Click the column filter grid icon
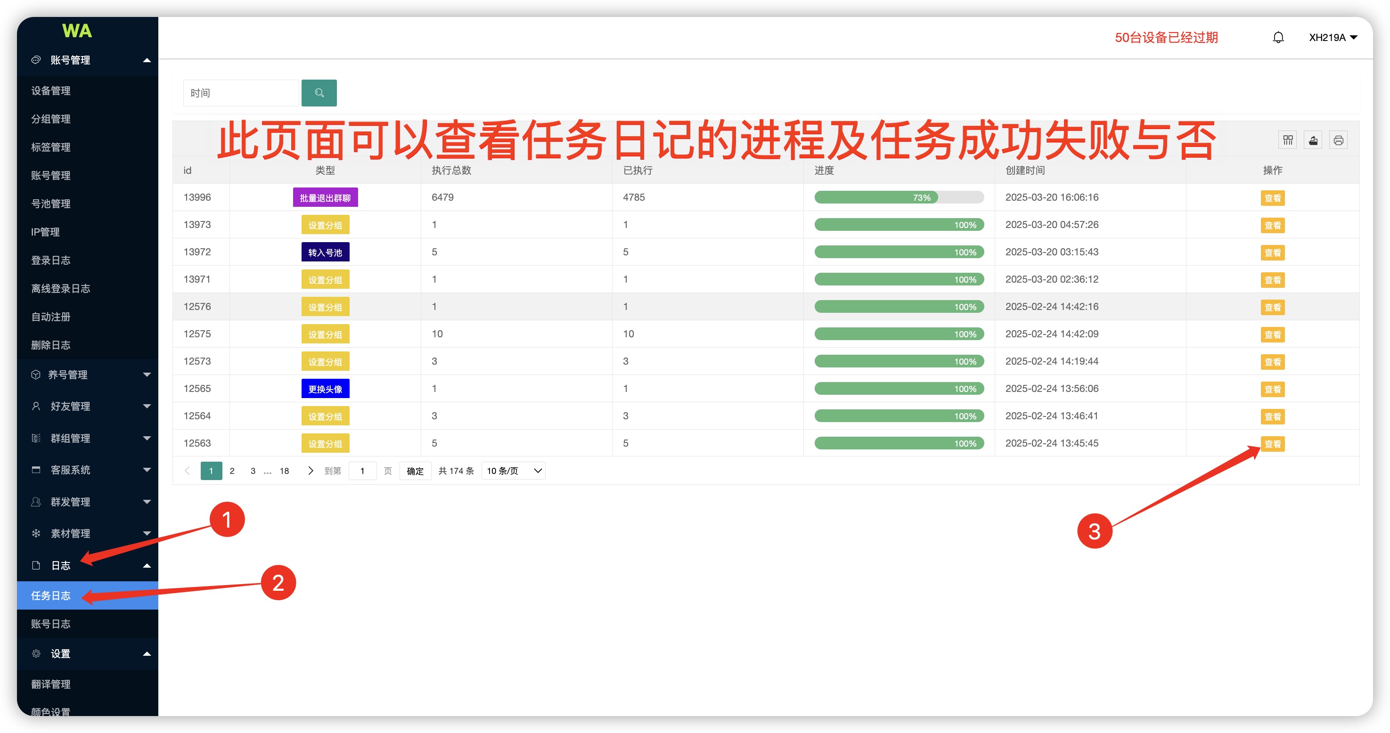Image resolution: width=1390 pixels, height=733 pixels. 1287,140
